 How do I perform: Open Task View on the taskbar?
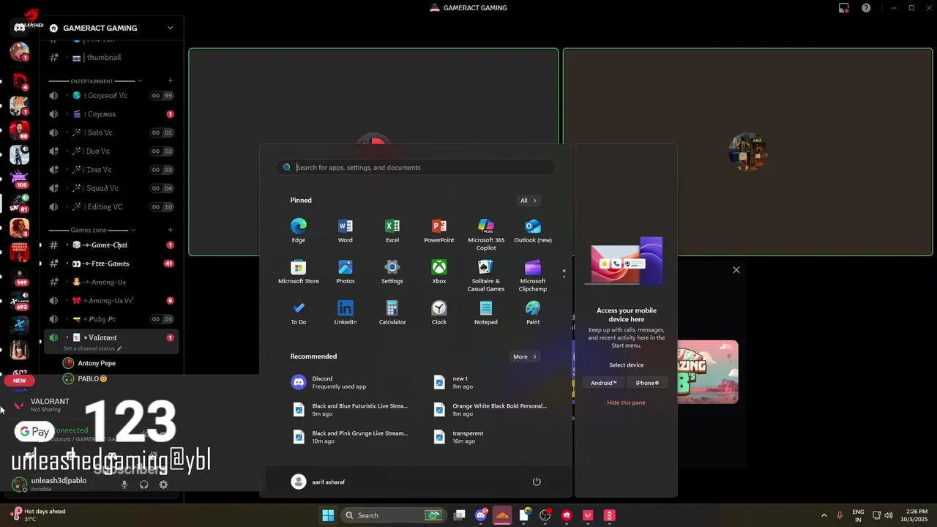point(459,515)
